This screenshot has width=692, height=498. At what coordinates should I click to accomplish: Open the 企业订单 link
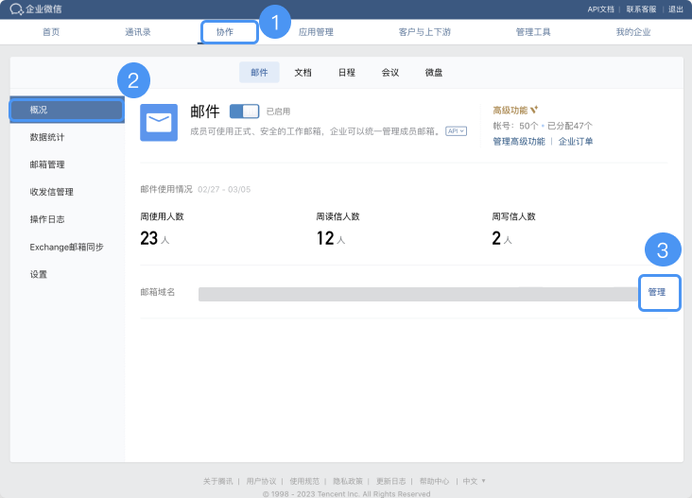[x=576, y=141]
